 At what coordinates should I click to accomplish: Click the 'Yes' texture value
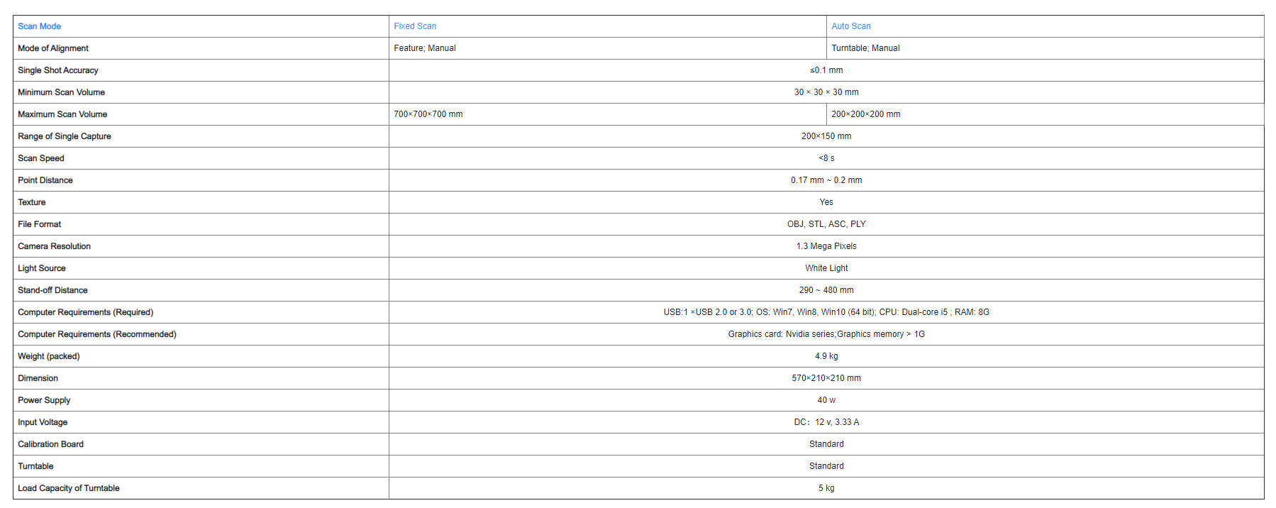click(x=826, y=202)
